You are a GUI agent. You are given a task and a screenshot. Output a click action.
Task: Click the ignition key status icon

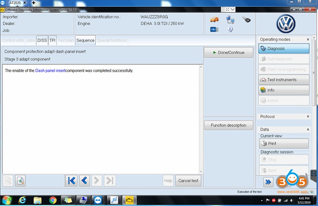coord(246,20)
